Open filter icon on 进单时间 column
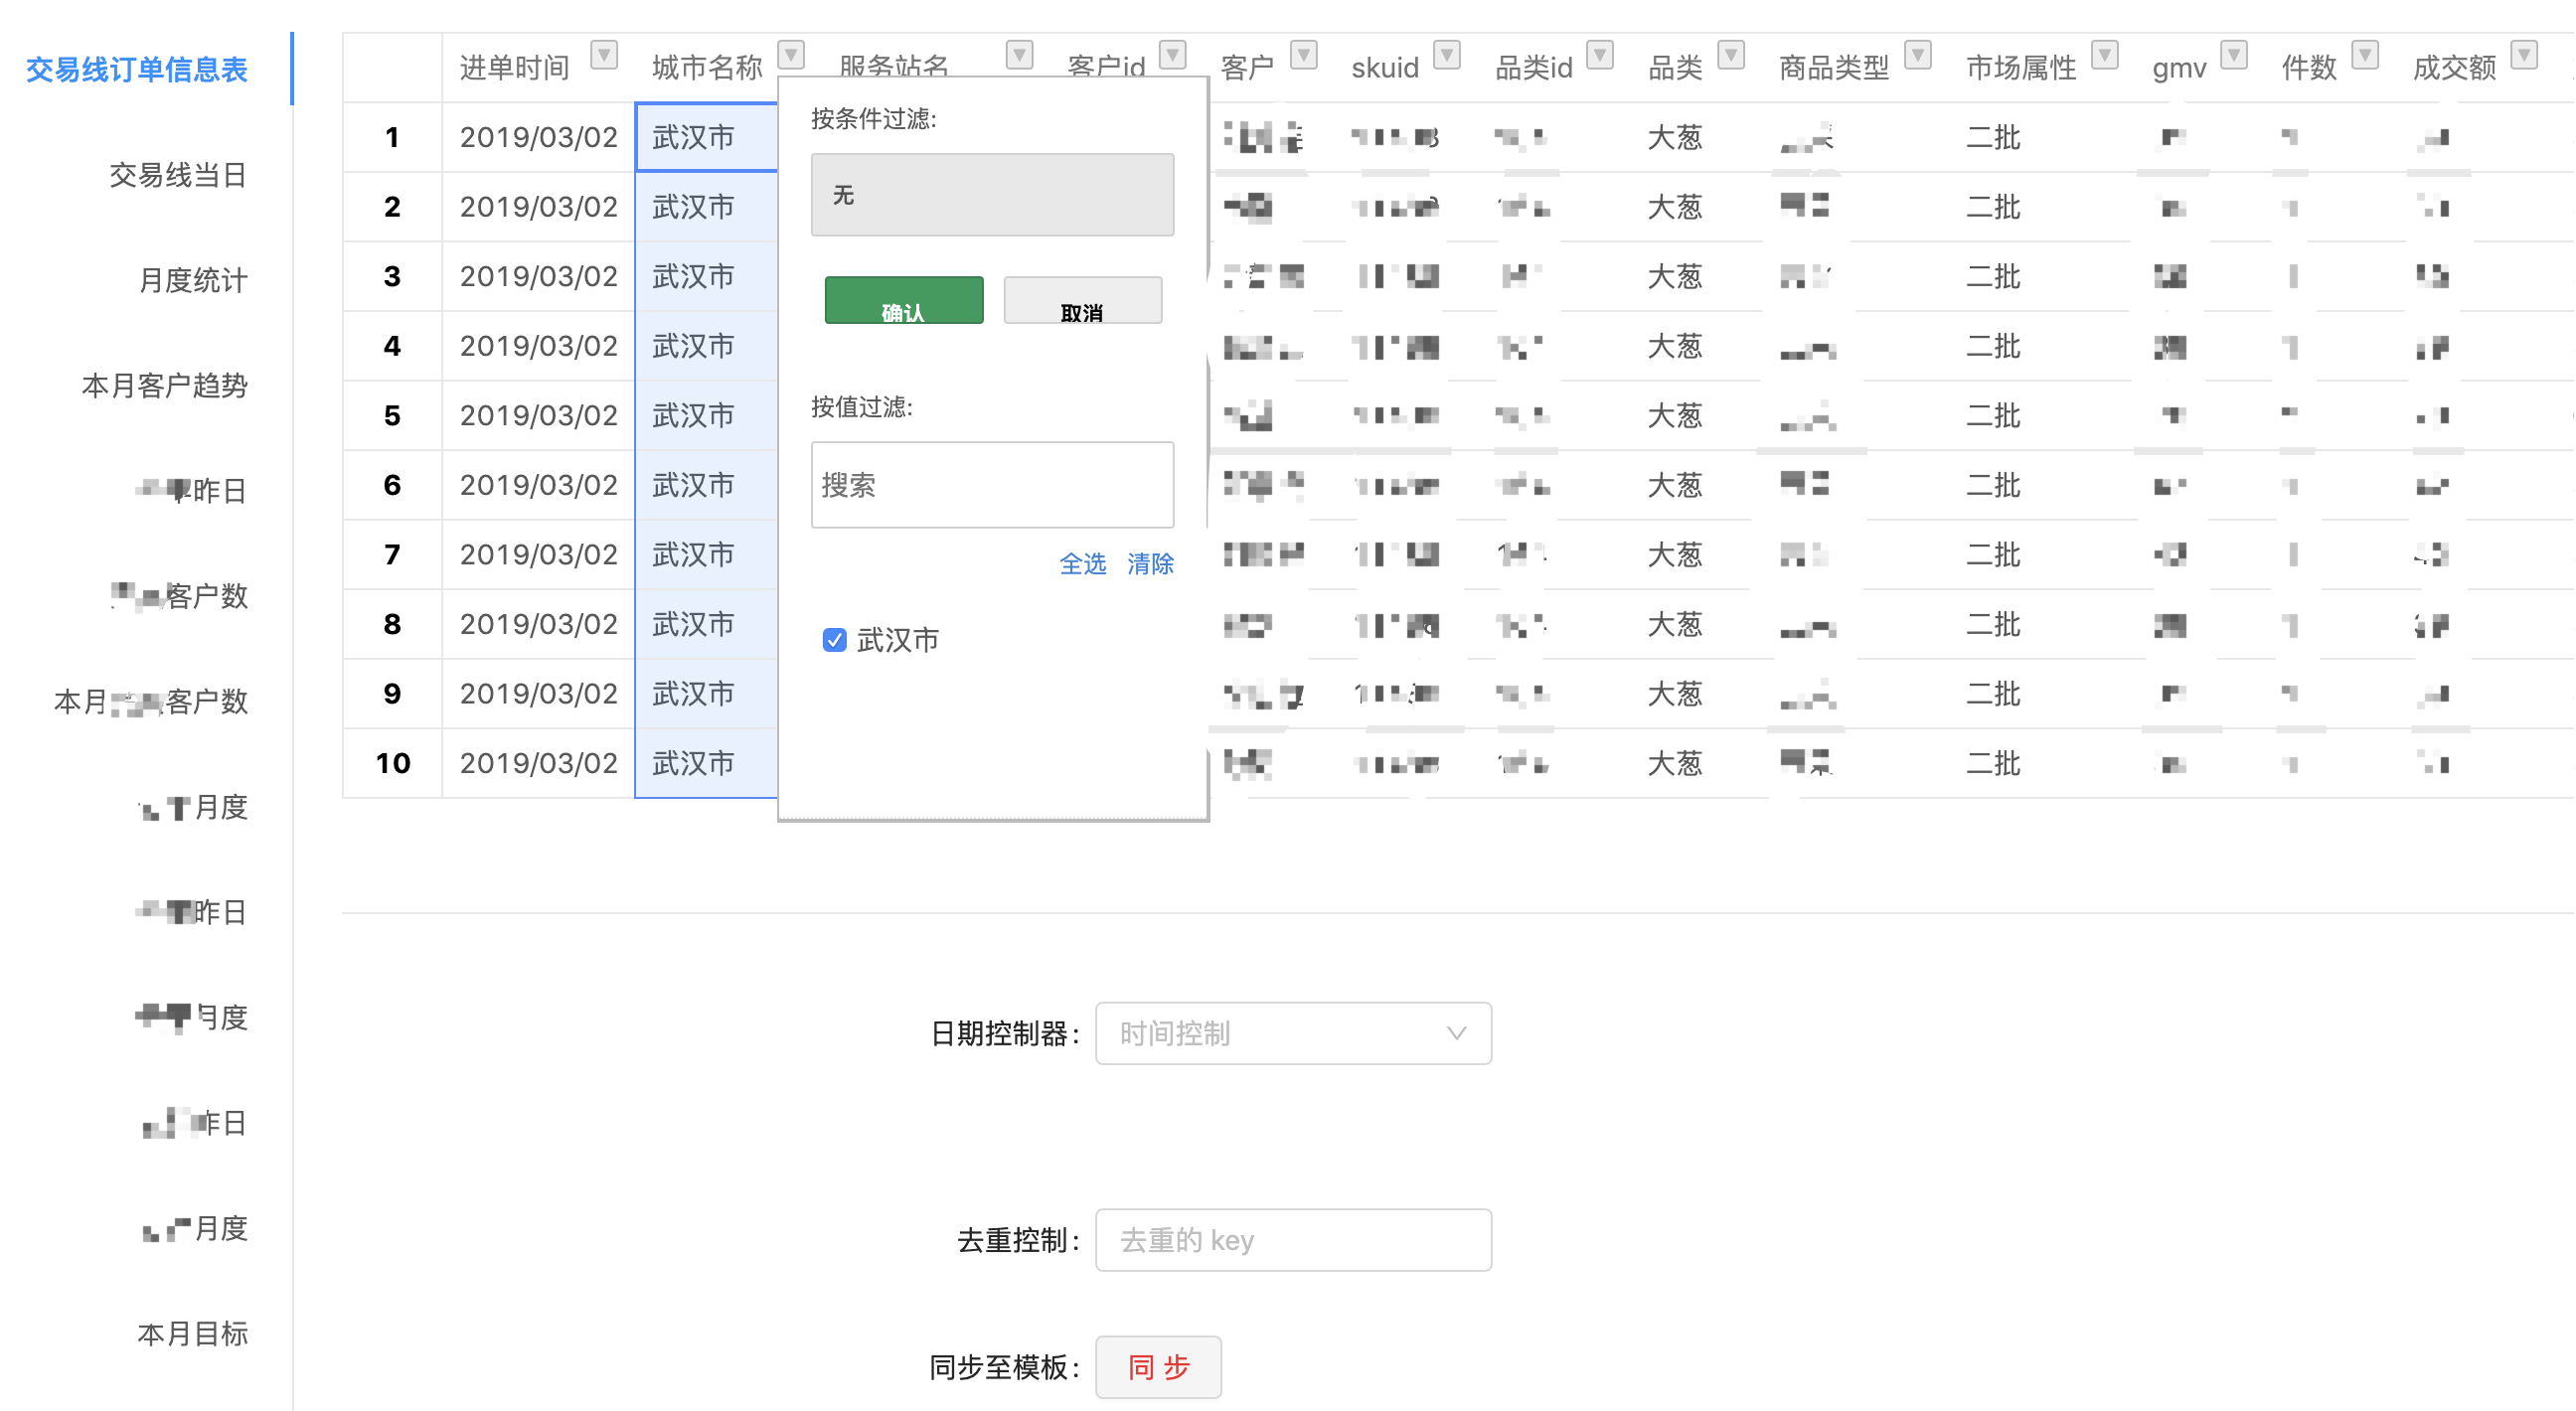 pos(604,54)
